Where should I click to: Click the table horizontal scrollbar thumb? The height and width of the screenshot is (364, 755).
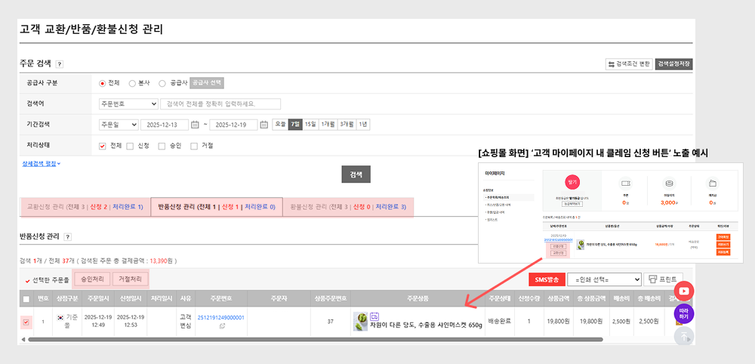[316, 339]
